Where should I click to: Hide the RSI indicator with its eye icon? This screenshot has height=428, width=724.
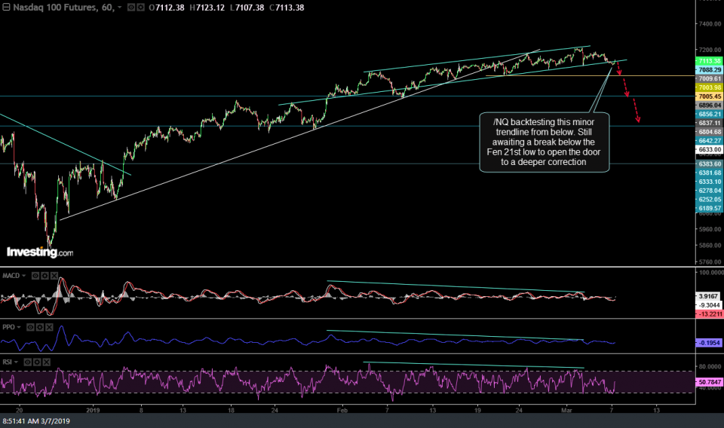[27, 362]
